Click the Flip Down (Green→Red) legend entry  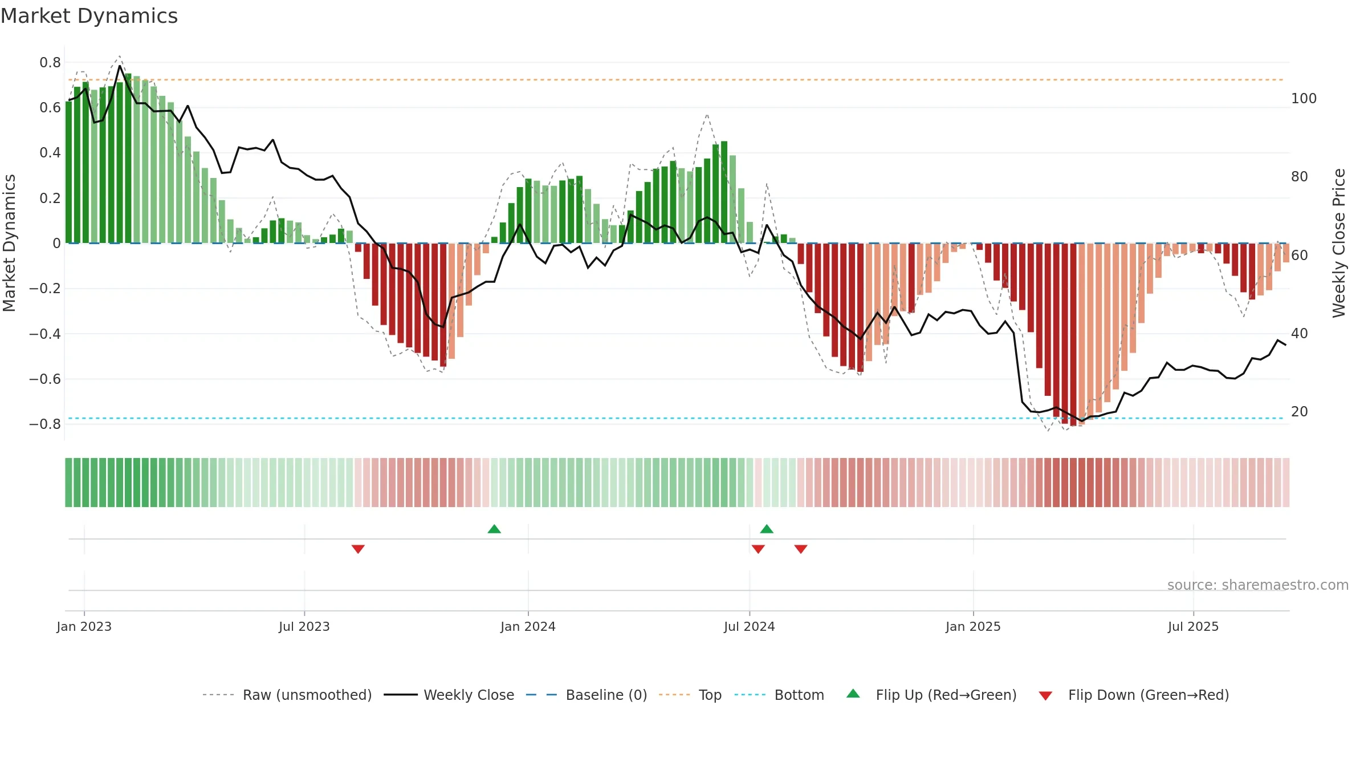[x=1134, y=695]
